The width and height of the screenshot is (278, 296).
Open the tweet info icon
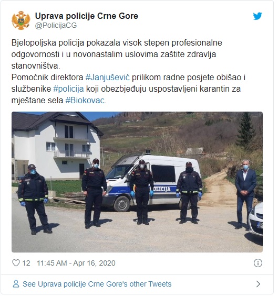(258, 263)
